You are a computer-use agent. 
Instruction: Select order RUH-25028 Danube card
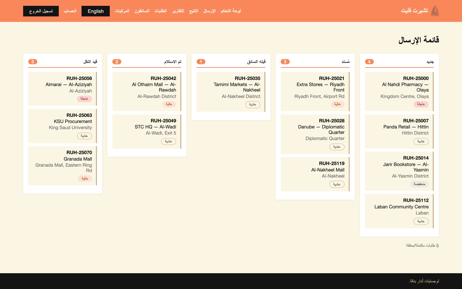point(315,134)
